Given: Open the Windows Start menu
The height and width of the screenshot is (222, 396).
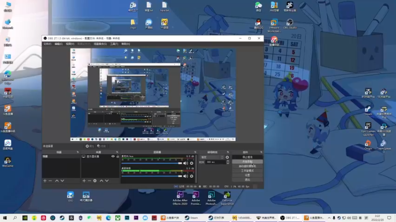Looking at the screenshot, I should tap(5, 218).
